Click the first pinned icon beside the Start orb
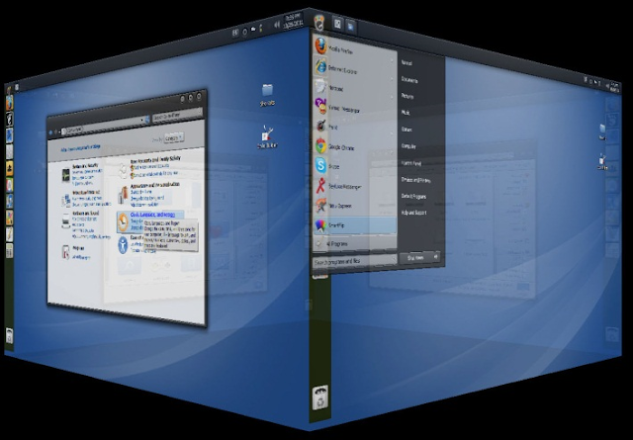 [337, 24]
